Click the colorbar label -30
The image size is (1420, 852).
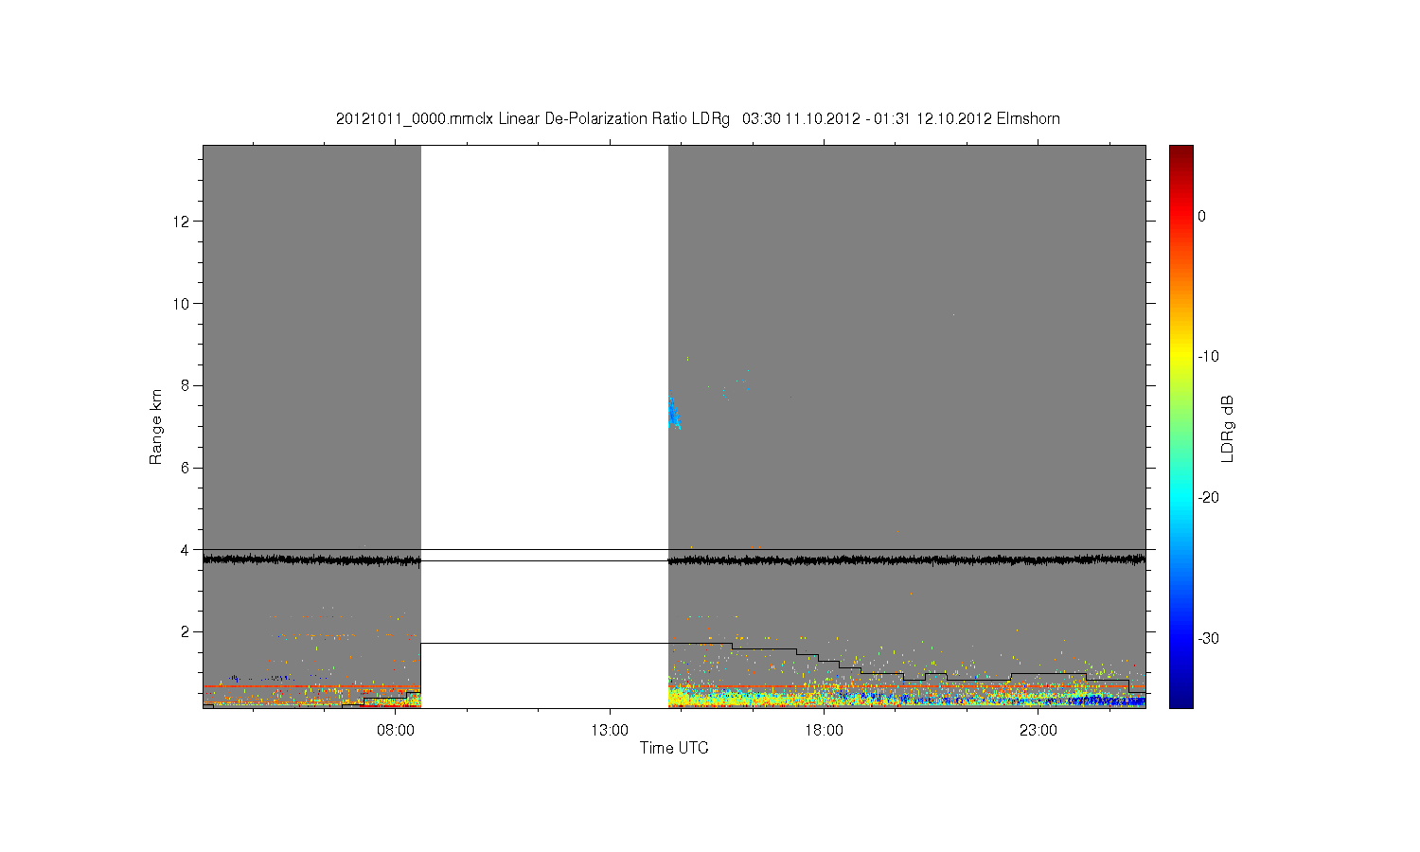1208,639
